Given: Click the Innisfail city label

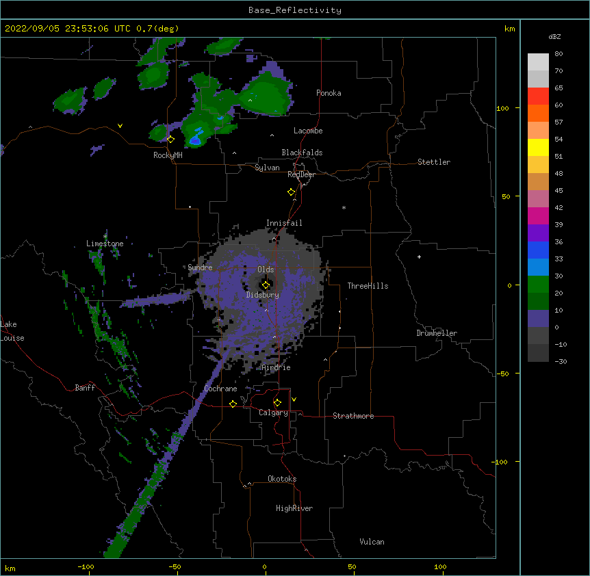Looking at the screenshot, I should pos(284,223).
